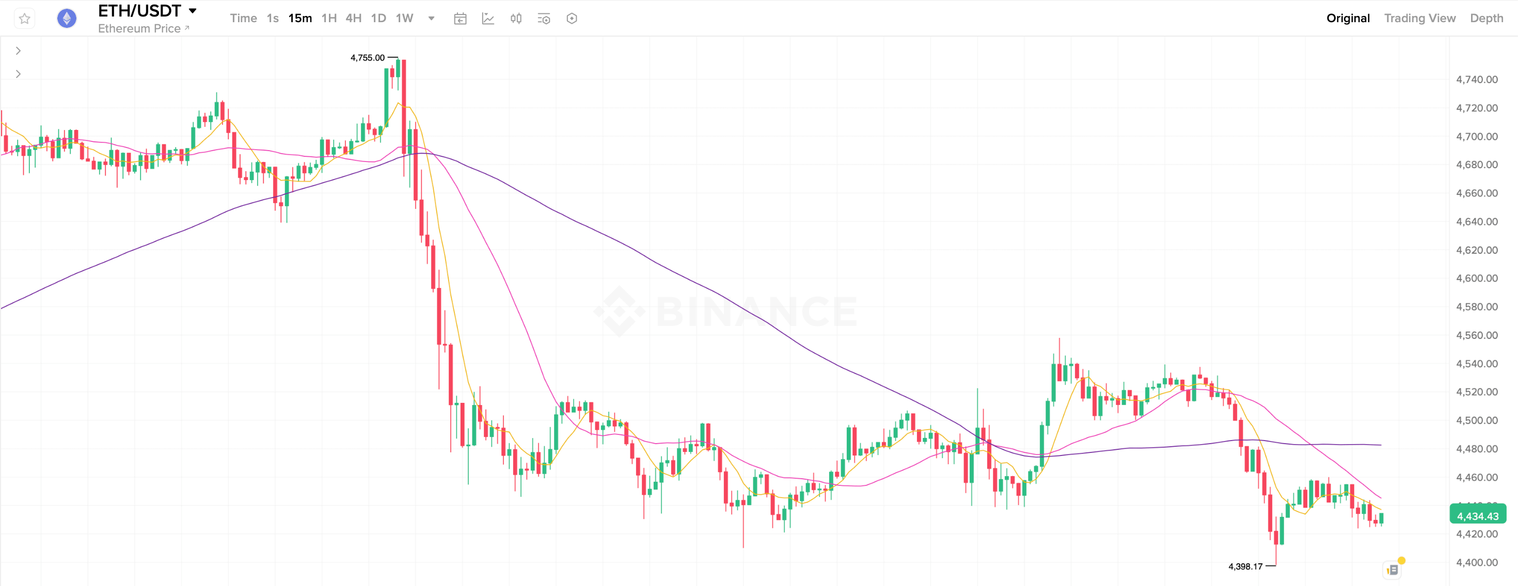
Task: Select the 15m interval
Action: [x=300, y=18]
